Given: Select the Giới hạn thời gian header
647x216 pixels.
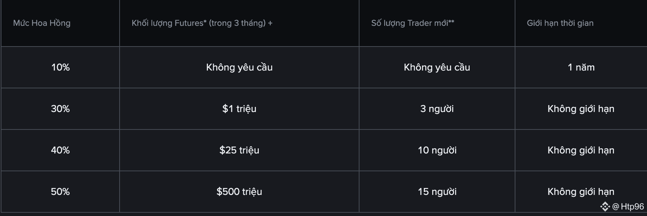Looking at the screenshot, I should tap(560, 23).
